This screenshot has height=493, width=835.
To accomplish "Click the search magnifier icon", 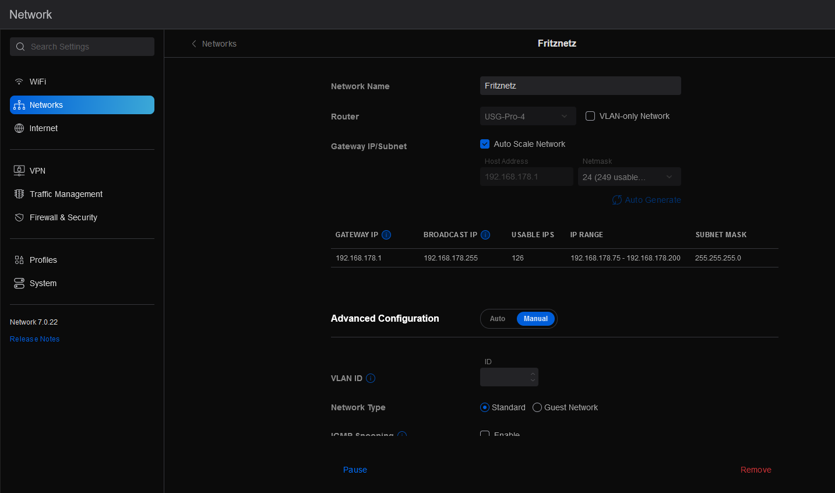I will click(x=20, y=47).
